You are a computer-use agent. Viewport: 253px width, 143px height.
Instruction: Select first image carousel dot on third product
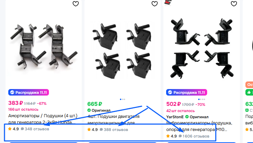[199, 99]
